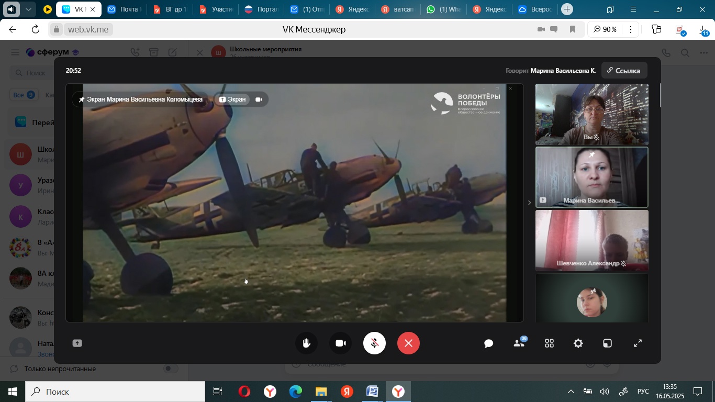Search within the chat header

click(685, 53)
